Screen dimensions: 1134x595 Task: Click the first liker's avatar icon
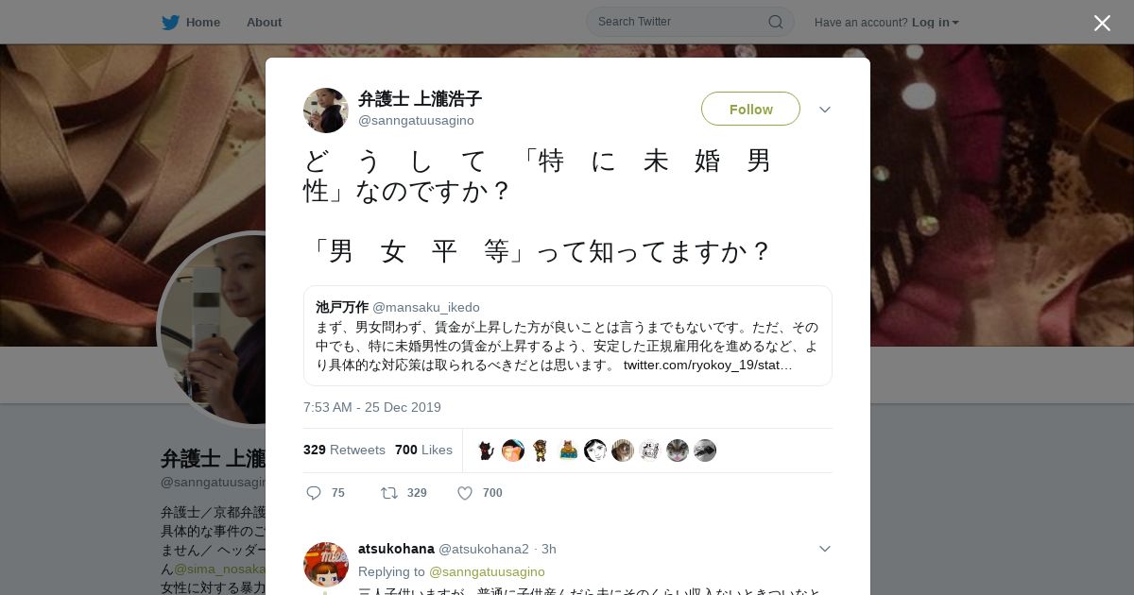[x=486, y=450]
